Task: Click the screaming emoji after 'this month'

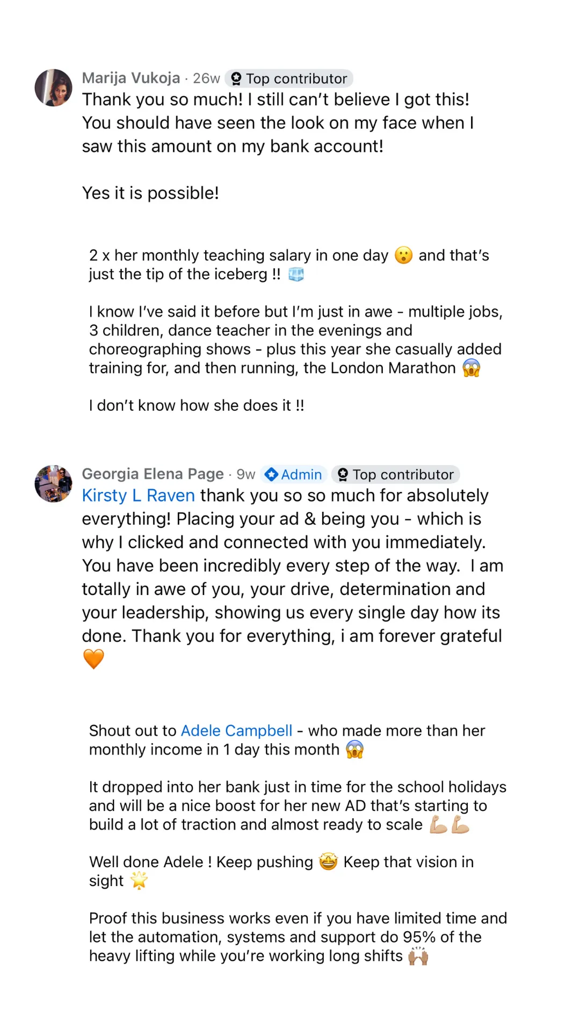Action: (x=354, y=750)
